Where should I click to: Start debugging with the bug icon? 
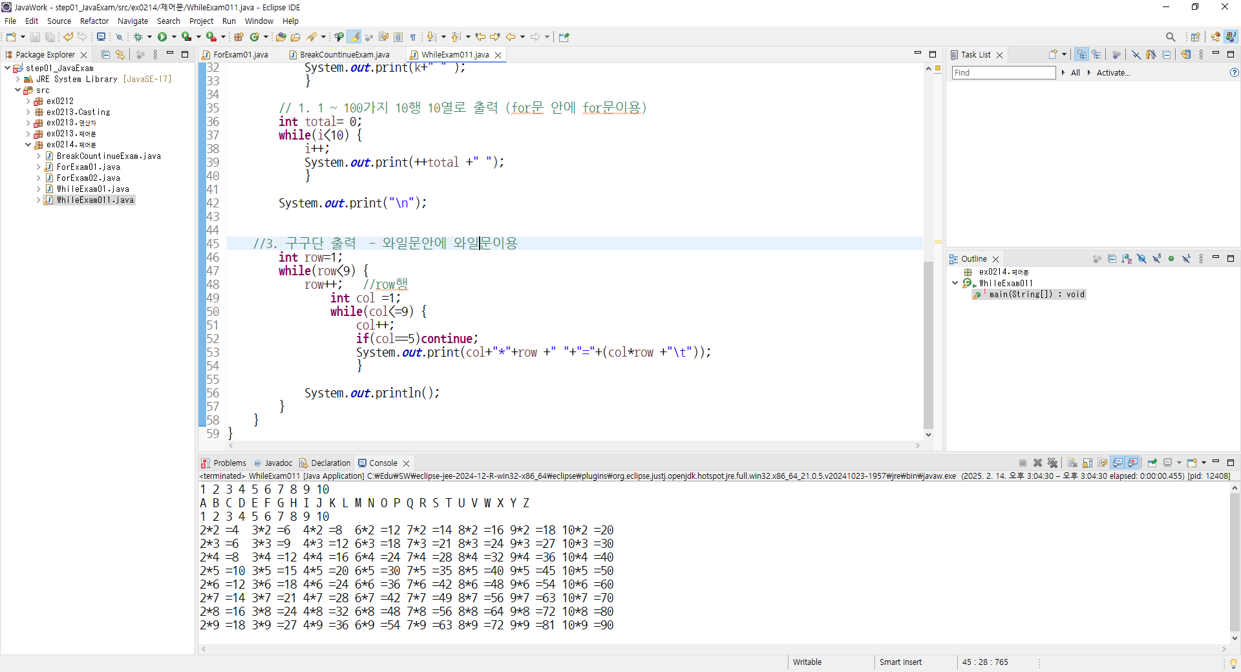coord(138,37)
